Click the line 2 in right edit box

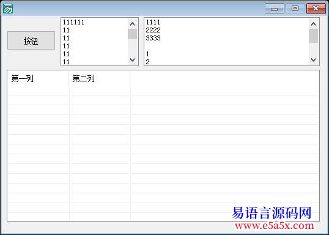click(148, 62)
